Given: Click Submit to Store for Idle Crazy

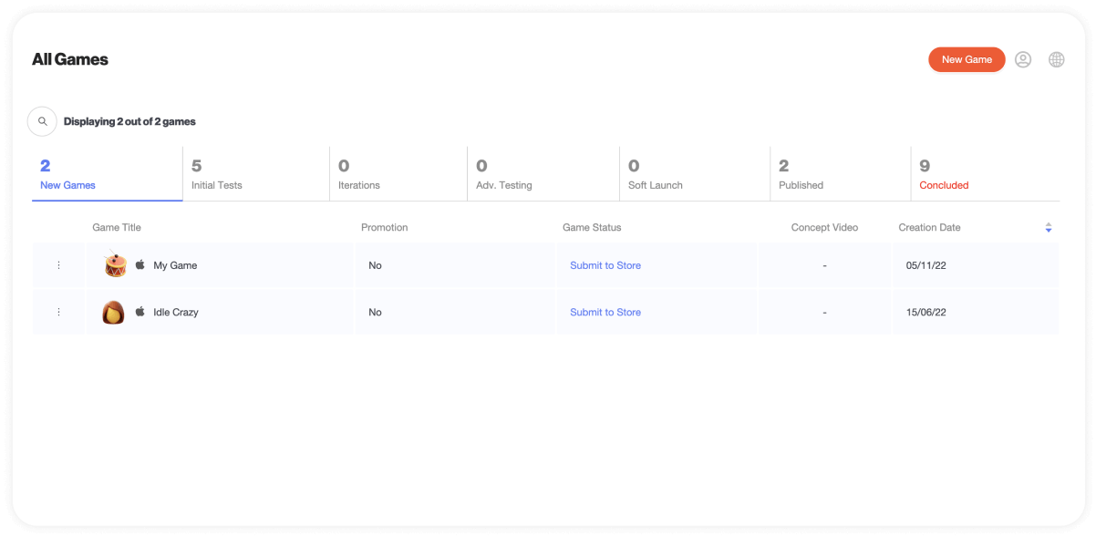Looking at the screenshot, I should (605, 312).
